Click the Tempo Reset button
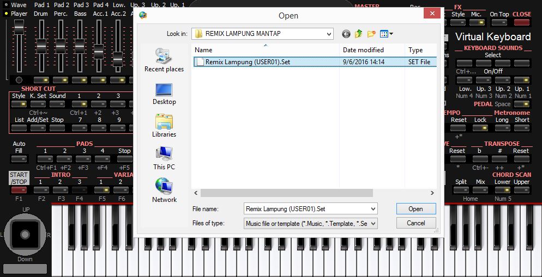The image size is (542, 277). click(458, 128)
